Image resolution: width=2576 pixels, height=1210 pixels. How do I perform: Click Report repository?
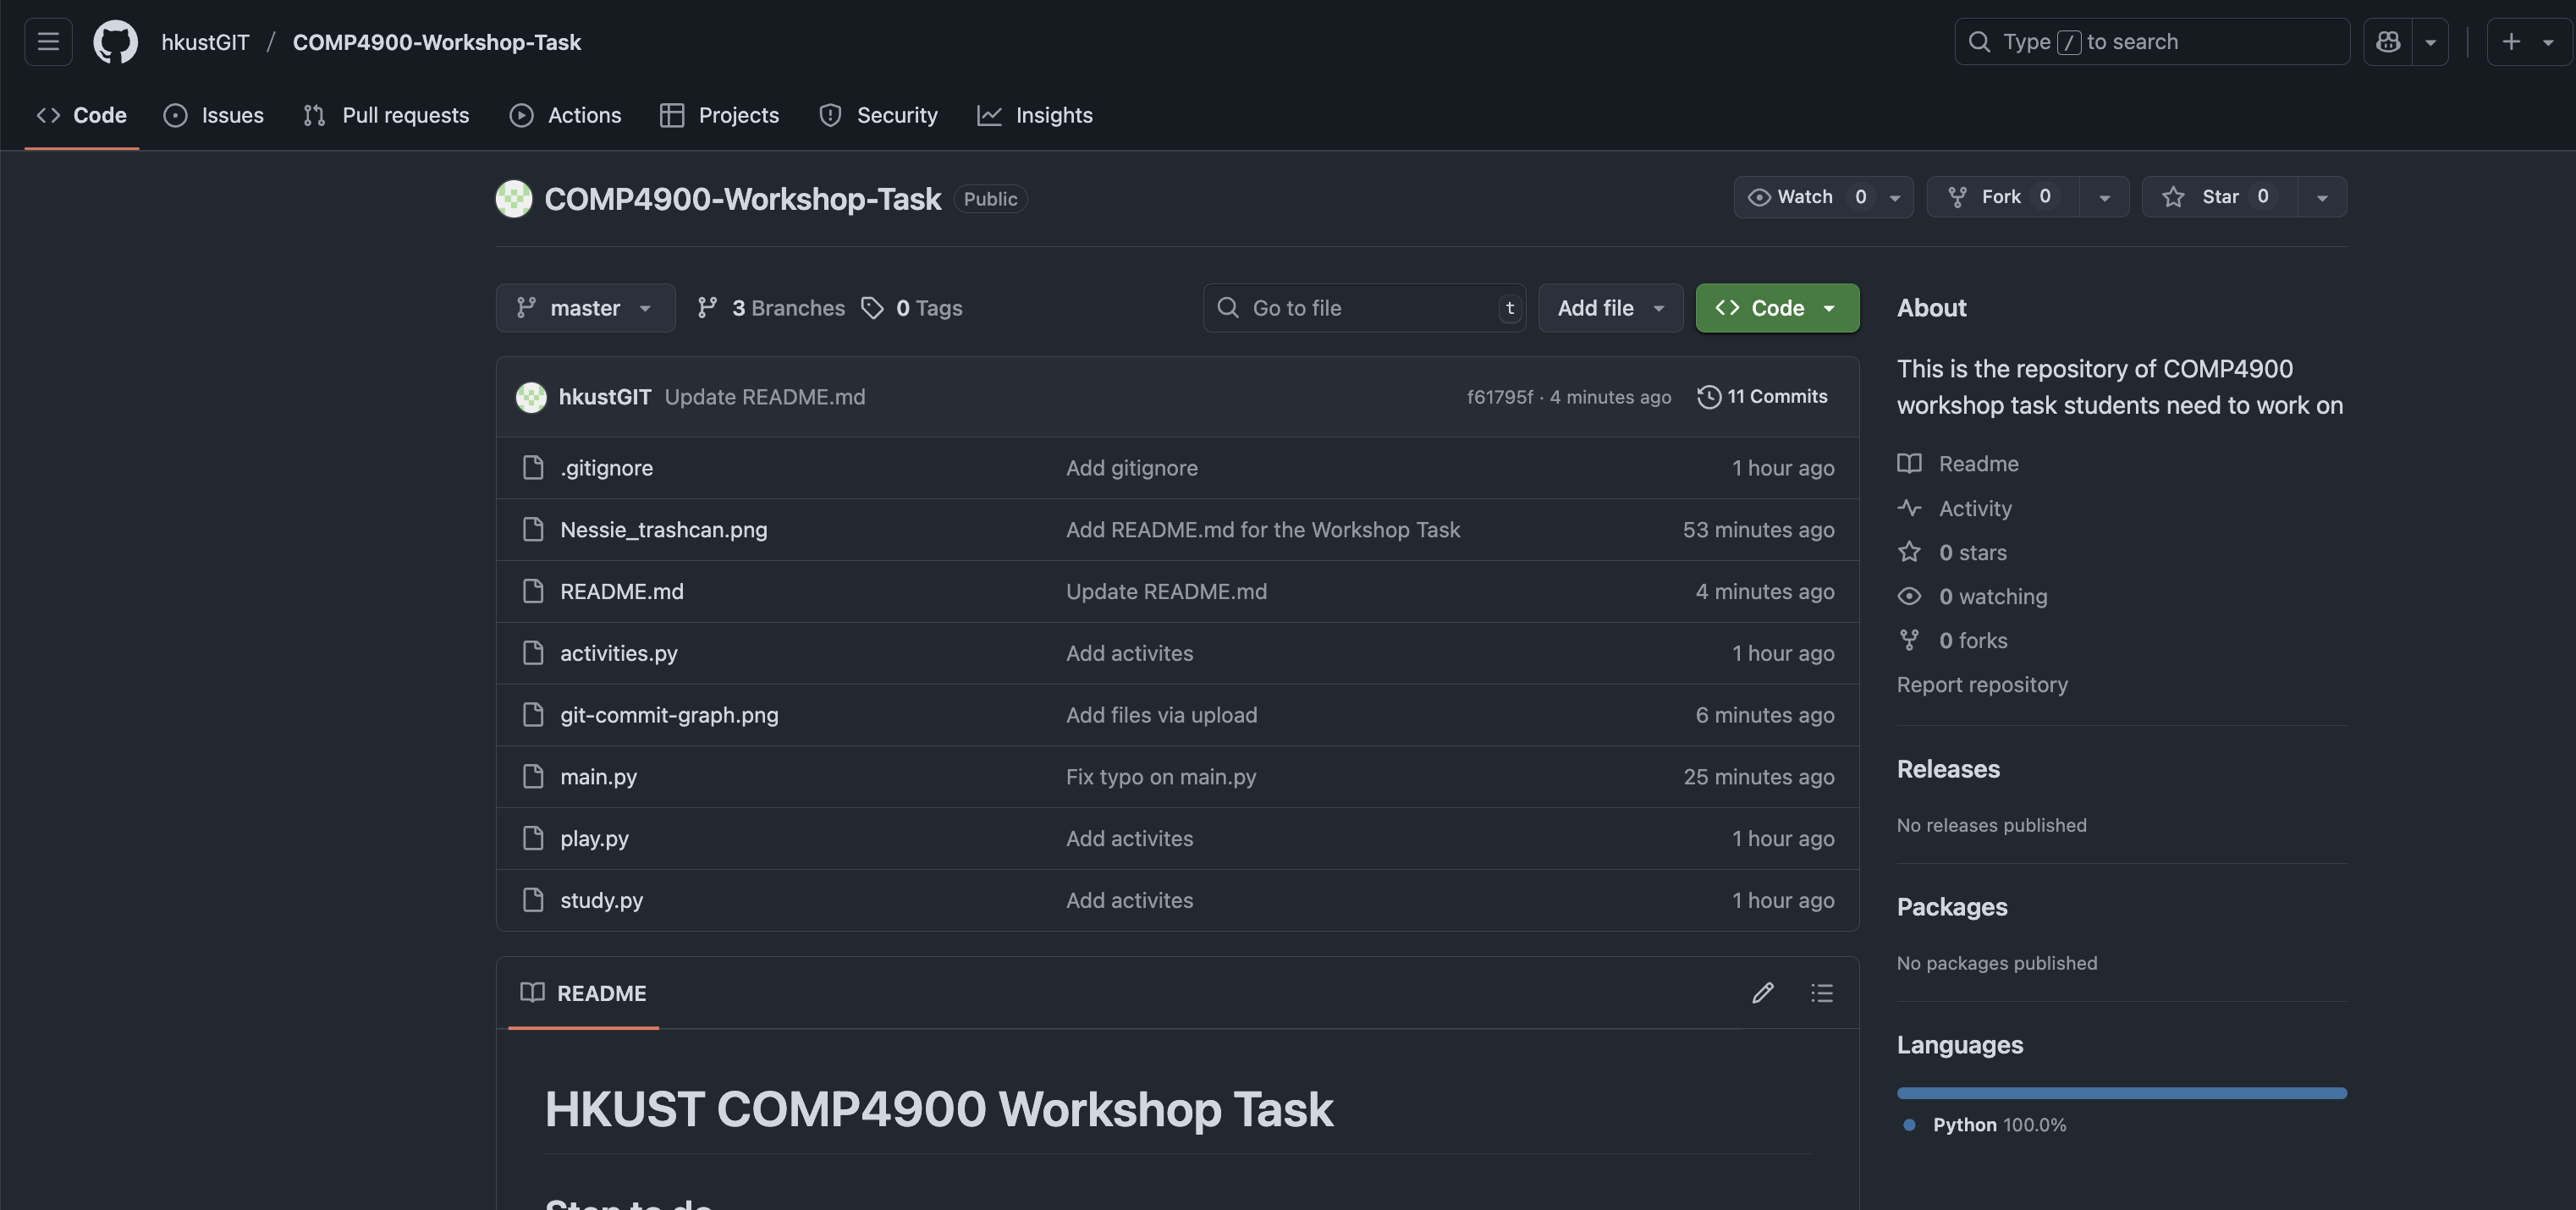point(1982,685)
